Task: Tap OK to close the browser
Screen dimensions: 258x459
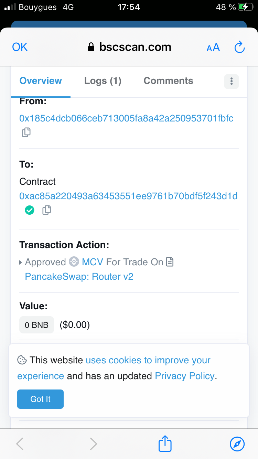Action: (x=20, y=47)
